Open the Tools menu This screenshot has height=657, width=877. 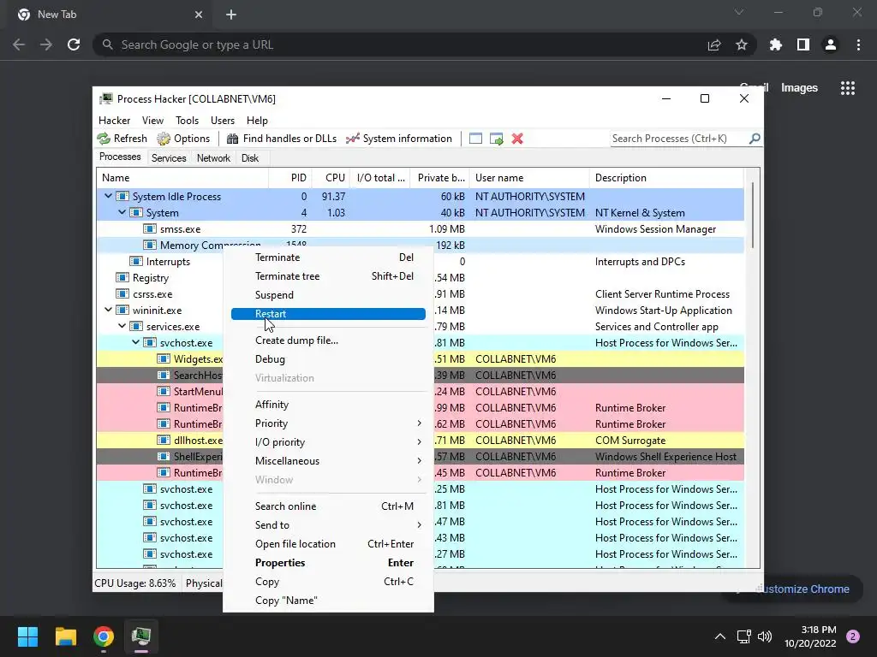187,120
